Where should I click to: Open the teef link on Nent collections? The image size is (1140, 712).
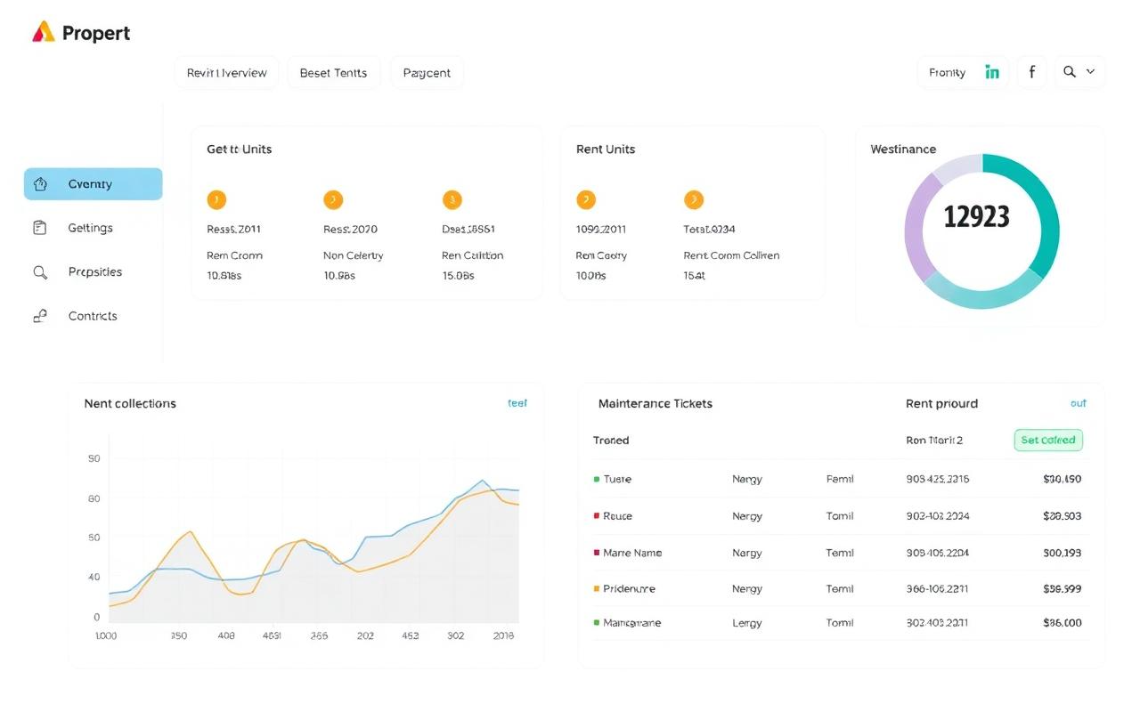click(x=517, y=402)
